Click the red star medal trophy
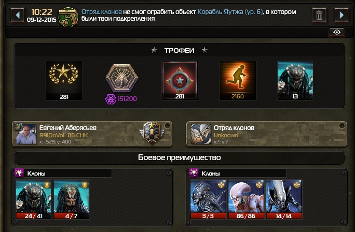 pyautogui.click(x=180, y=80)
